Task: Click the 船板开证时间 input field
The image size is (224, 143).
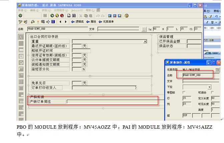Action: point(81,51)
